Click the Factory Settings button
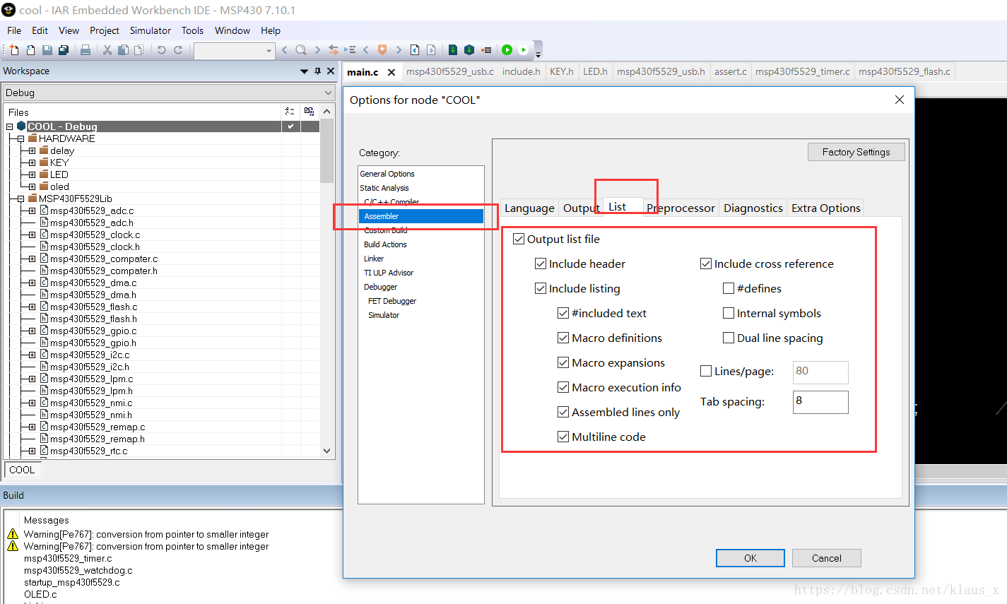 click(856, 152)
